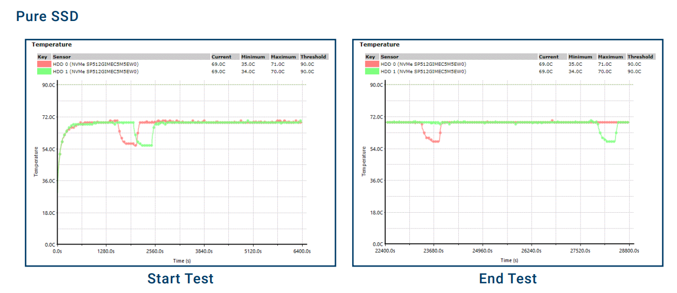Click the red HDD 0 swatch in Start Test chart

tap(44, 64)
